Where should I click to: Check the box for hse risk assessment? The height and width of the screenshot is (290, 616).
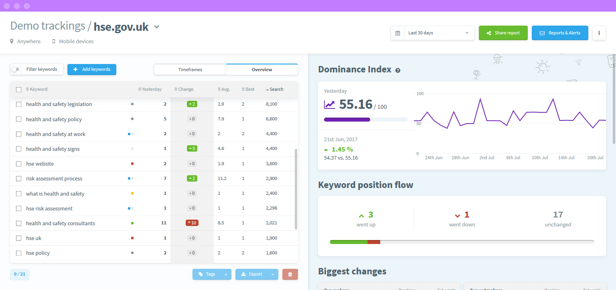pos(18,208)
